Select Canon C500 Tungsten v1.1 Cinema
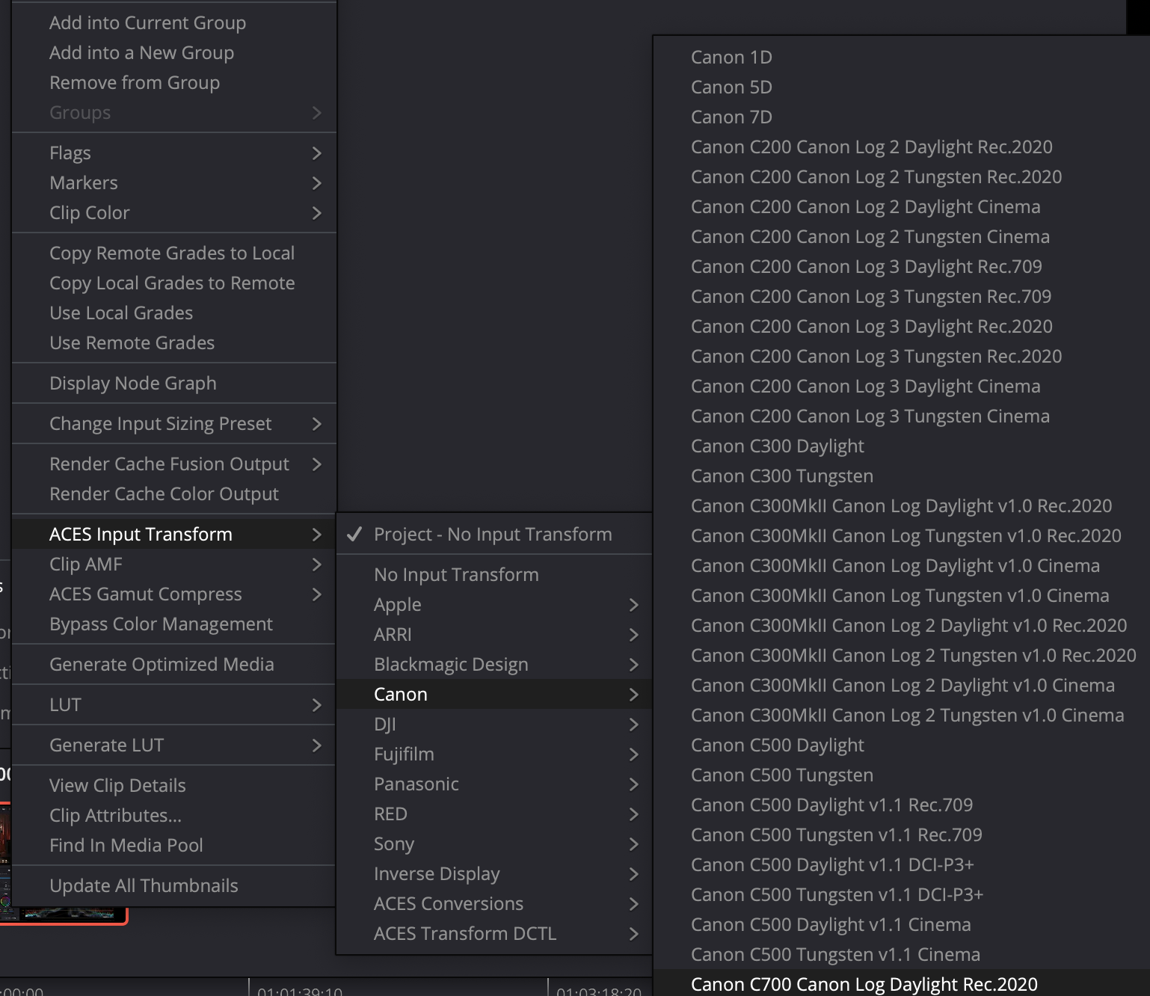This screenshot has height=996, width=1150. 901,954
